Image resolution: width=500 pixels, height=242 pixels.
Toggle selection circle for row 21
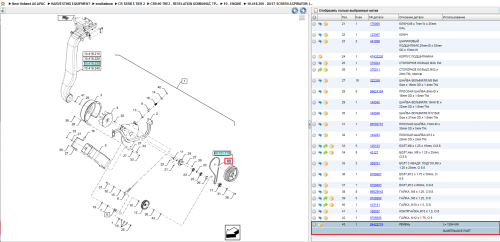314,24
